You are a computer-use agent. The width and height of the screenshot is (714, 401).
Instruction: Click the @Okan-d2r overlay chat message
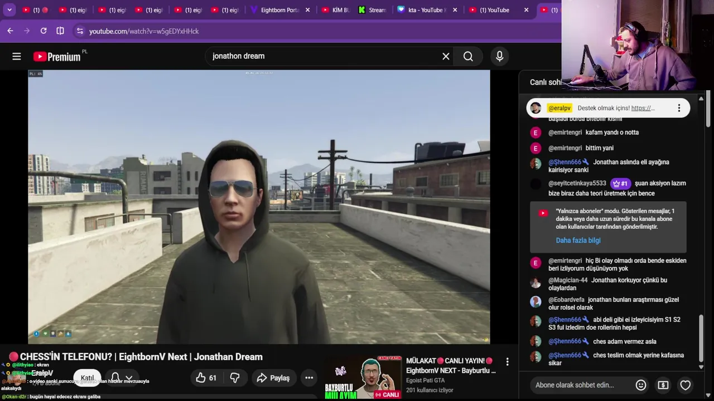coord(51,397)
